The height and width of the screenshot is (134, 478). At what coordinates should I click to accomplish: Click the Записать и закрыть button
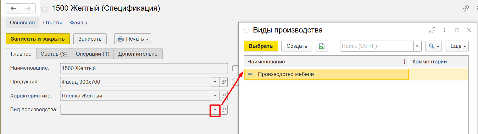[37, 39]
